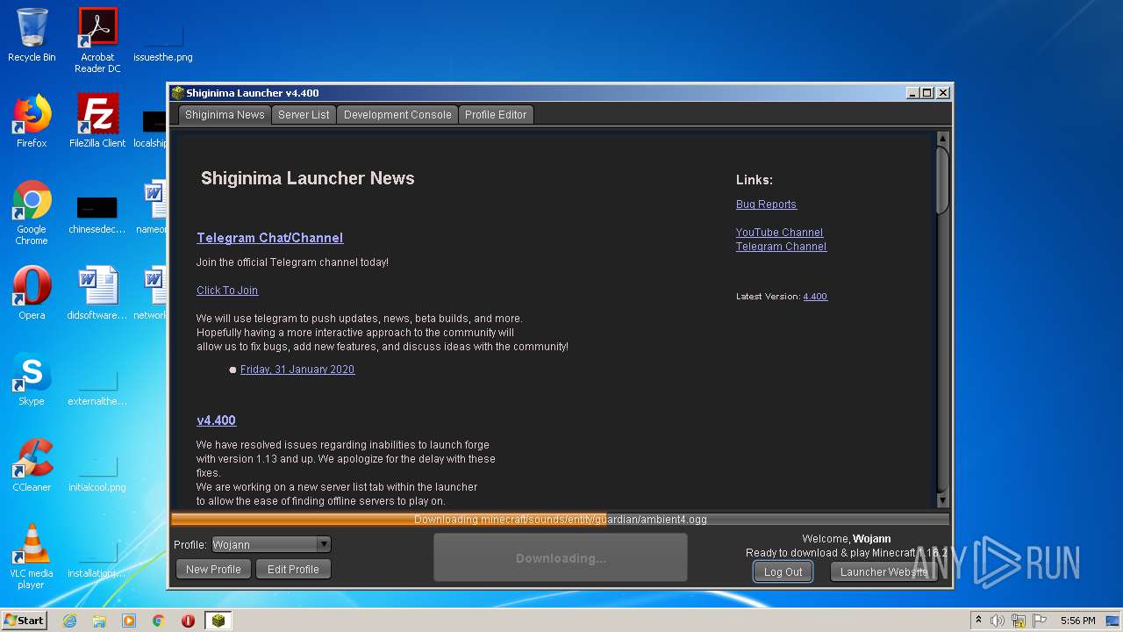Show hidden system tray icons

pyautogui.click(x=978, y=621)
